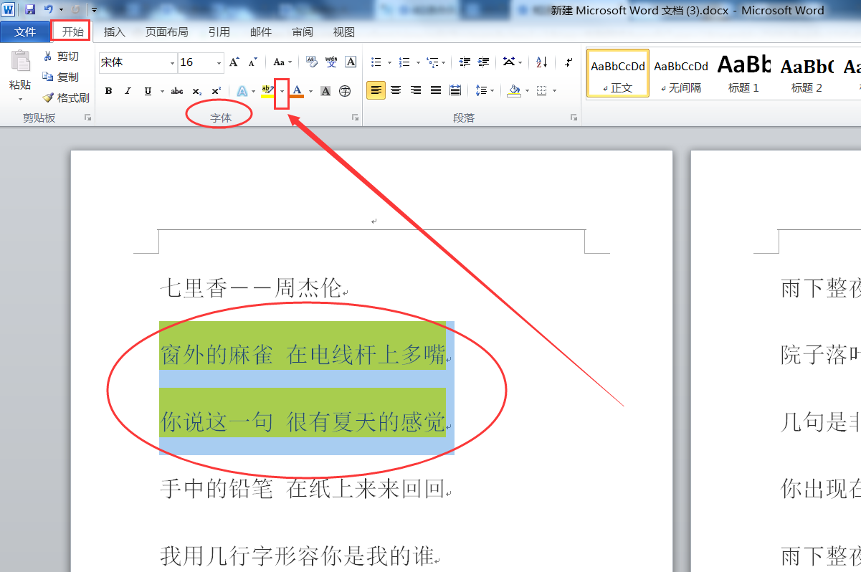Apply multilevel list formatting
This screenshot has height=572, width=861.
432,62
